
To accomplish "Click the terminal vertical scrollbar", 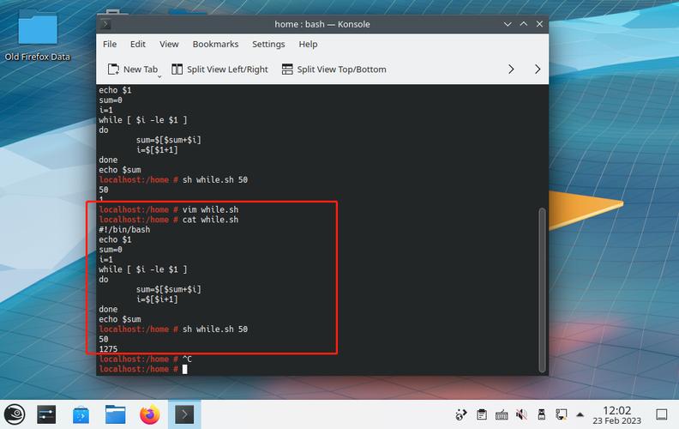I will click(x=542, y=290).
